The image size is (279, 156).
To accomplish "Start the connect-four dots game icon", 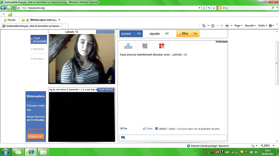I will tap(162, 46).
